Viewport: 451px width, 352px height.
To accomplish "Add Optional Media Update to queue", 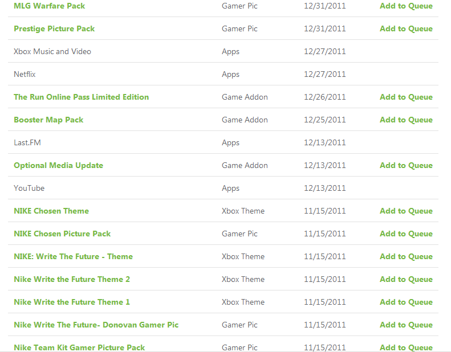I will tap(406, 166).
